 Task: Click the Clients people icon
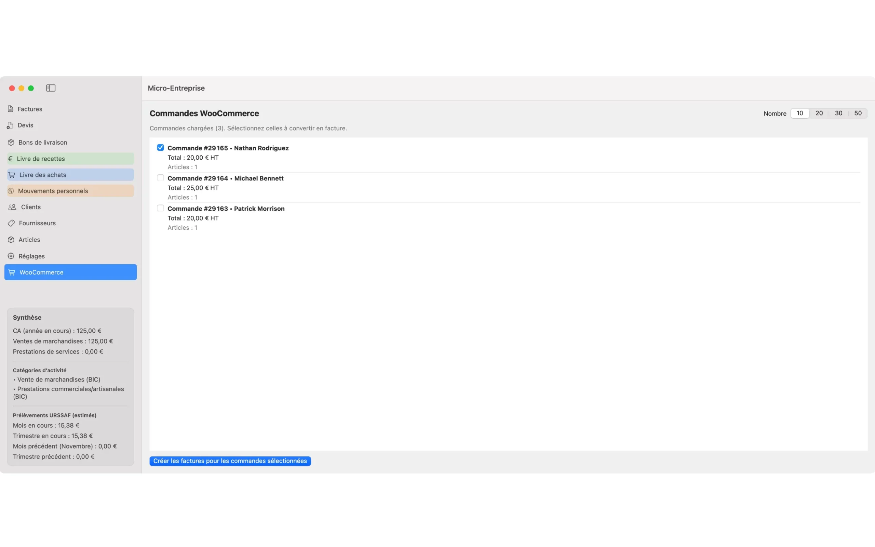(x=12, y=206)
